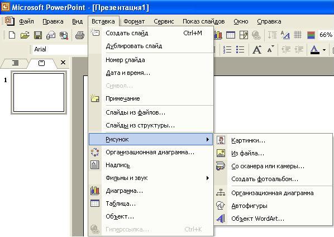Screen dimensions: 334x237
Task: Open the Правка menu
Action: (x=53, y=21)
